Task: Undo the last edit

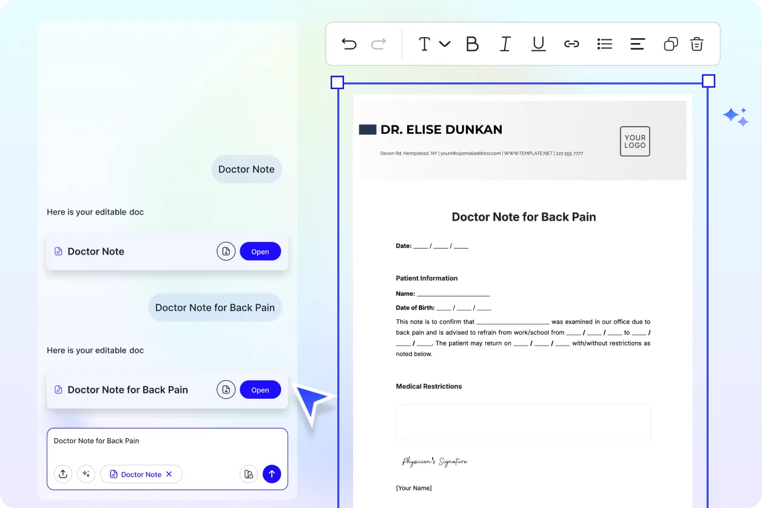Action: pos(349,44)
